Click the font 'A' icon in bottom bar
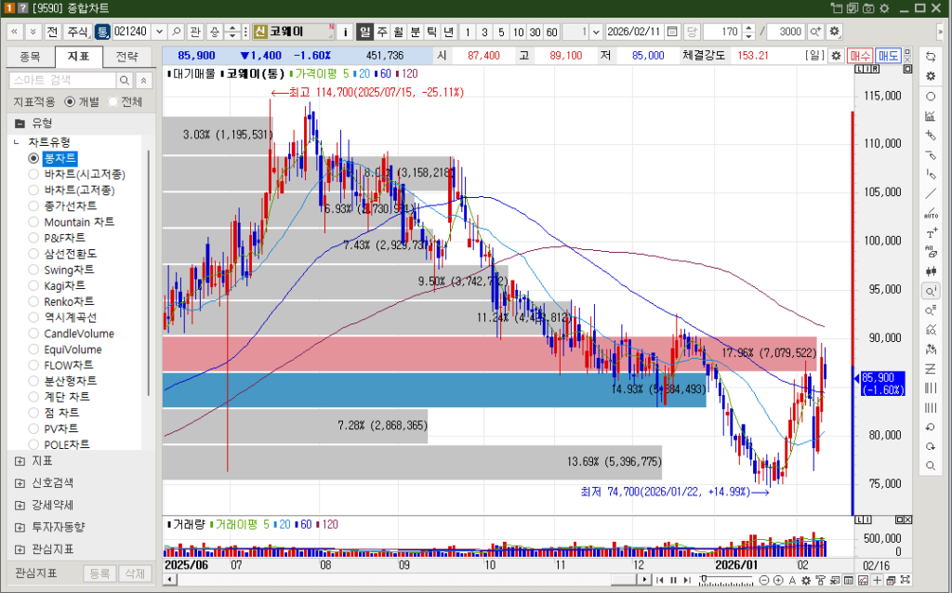The width and height of the screenshot is (952, 593). tap(792, 580)
